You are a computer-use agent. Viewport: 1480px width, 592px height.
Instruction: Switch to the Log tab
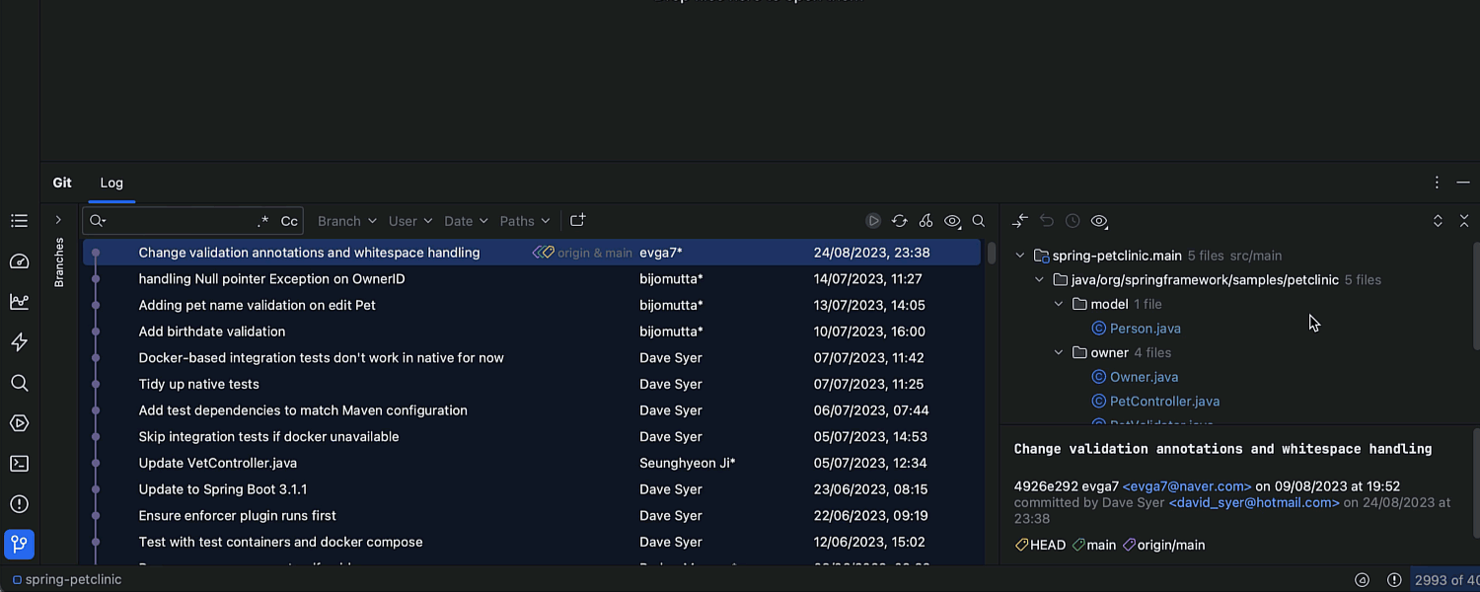pos(111,183)
